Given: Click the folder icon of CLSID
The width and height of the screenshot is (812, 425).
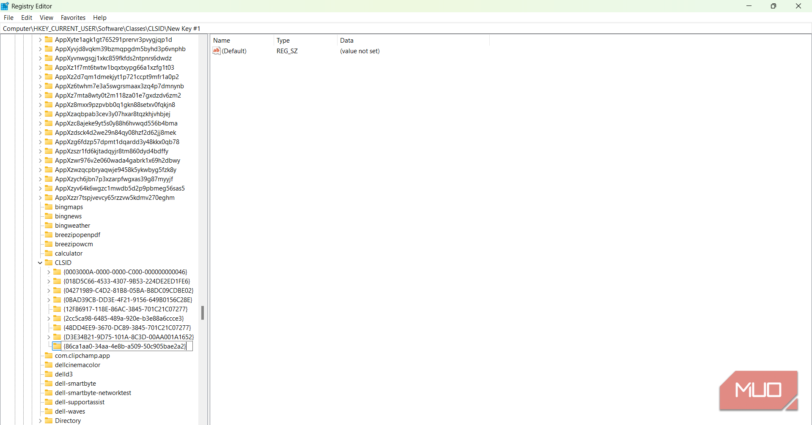Looking at the screenshot, I should [49, 262].
